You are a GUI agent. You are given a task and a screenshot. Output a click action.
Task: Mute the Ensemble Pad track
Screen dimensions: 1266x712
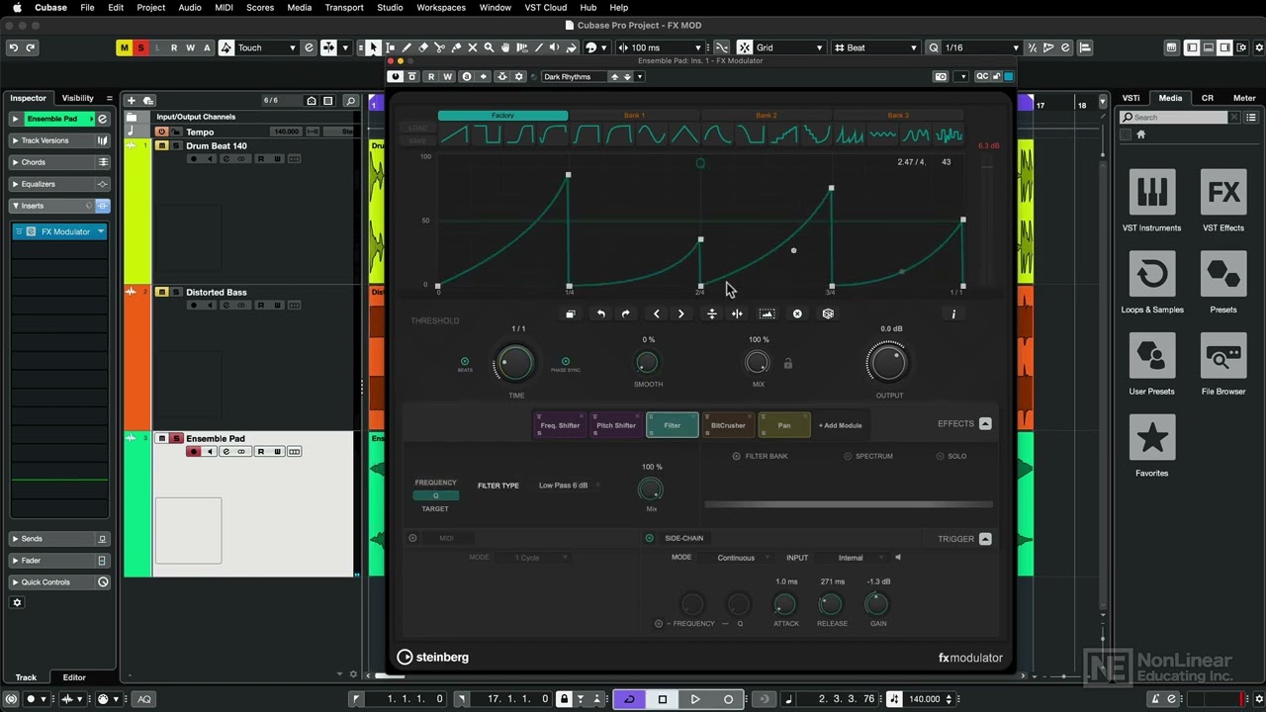click(x=162, y=438)
